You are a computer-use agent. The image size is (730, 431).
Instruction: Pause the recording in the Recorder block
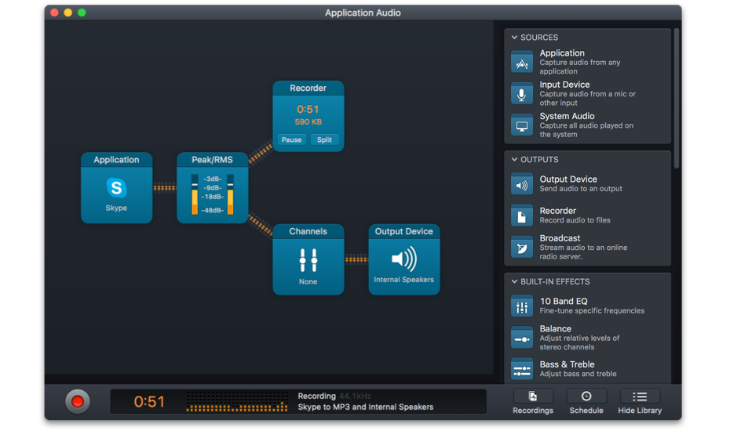click(x=292, y=140)
